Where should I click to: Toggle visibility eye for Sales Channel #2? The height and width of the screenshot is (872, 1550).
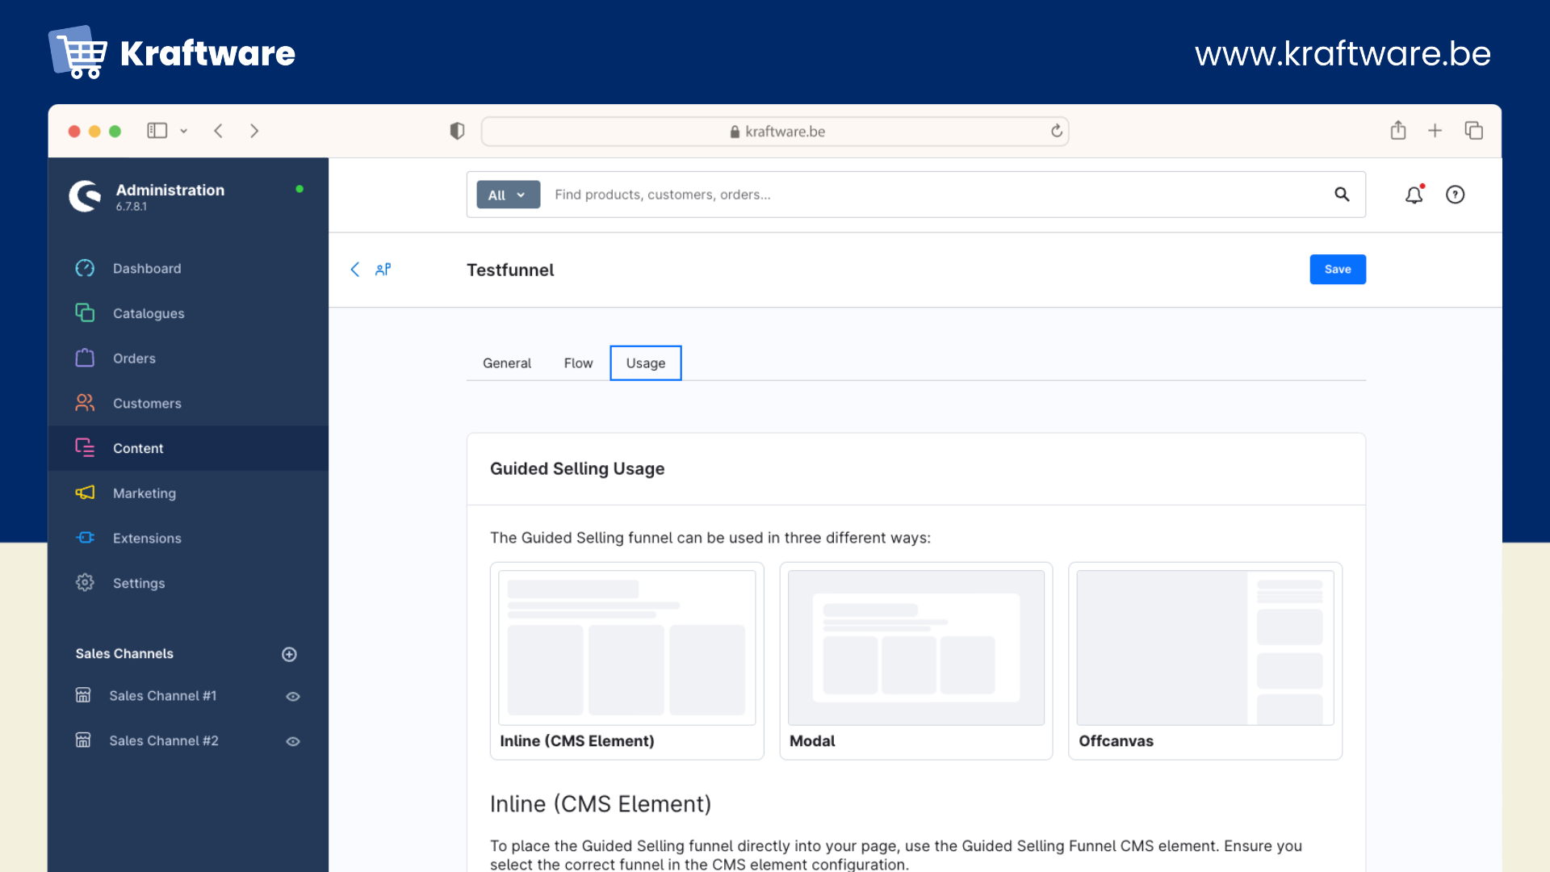click(x=293, y=741)
